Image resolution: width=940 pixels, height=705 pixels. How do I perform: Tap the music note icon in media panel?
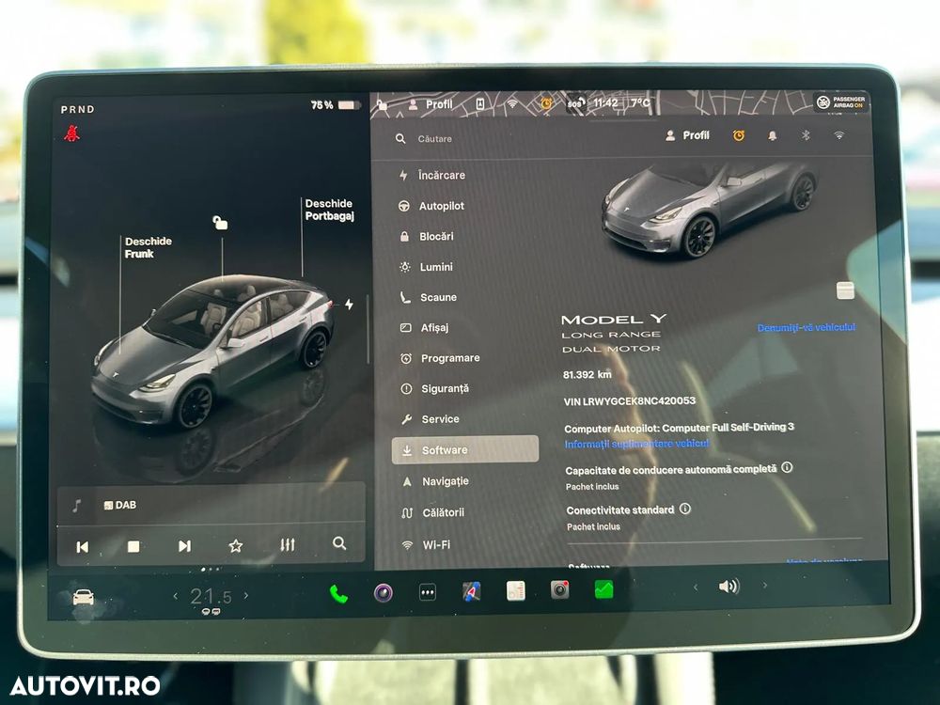click(76, 506)
